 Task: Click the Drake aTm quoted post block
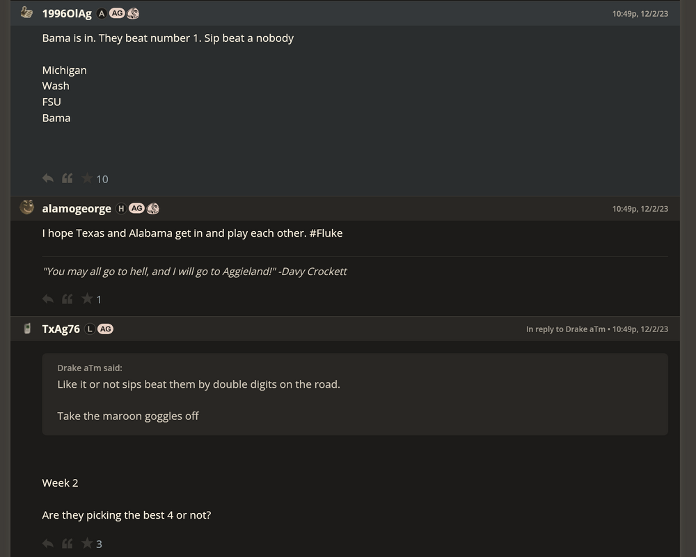pyautogui.click(x=355, y=394)
